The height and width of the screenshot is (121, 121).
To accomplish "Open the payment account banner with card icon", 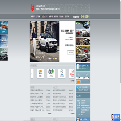I will [83, 89].
